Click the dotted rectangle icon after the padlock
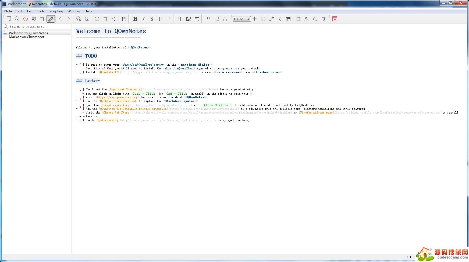The image size is (469, 262). pyautogui.click(x=217, y=19)
